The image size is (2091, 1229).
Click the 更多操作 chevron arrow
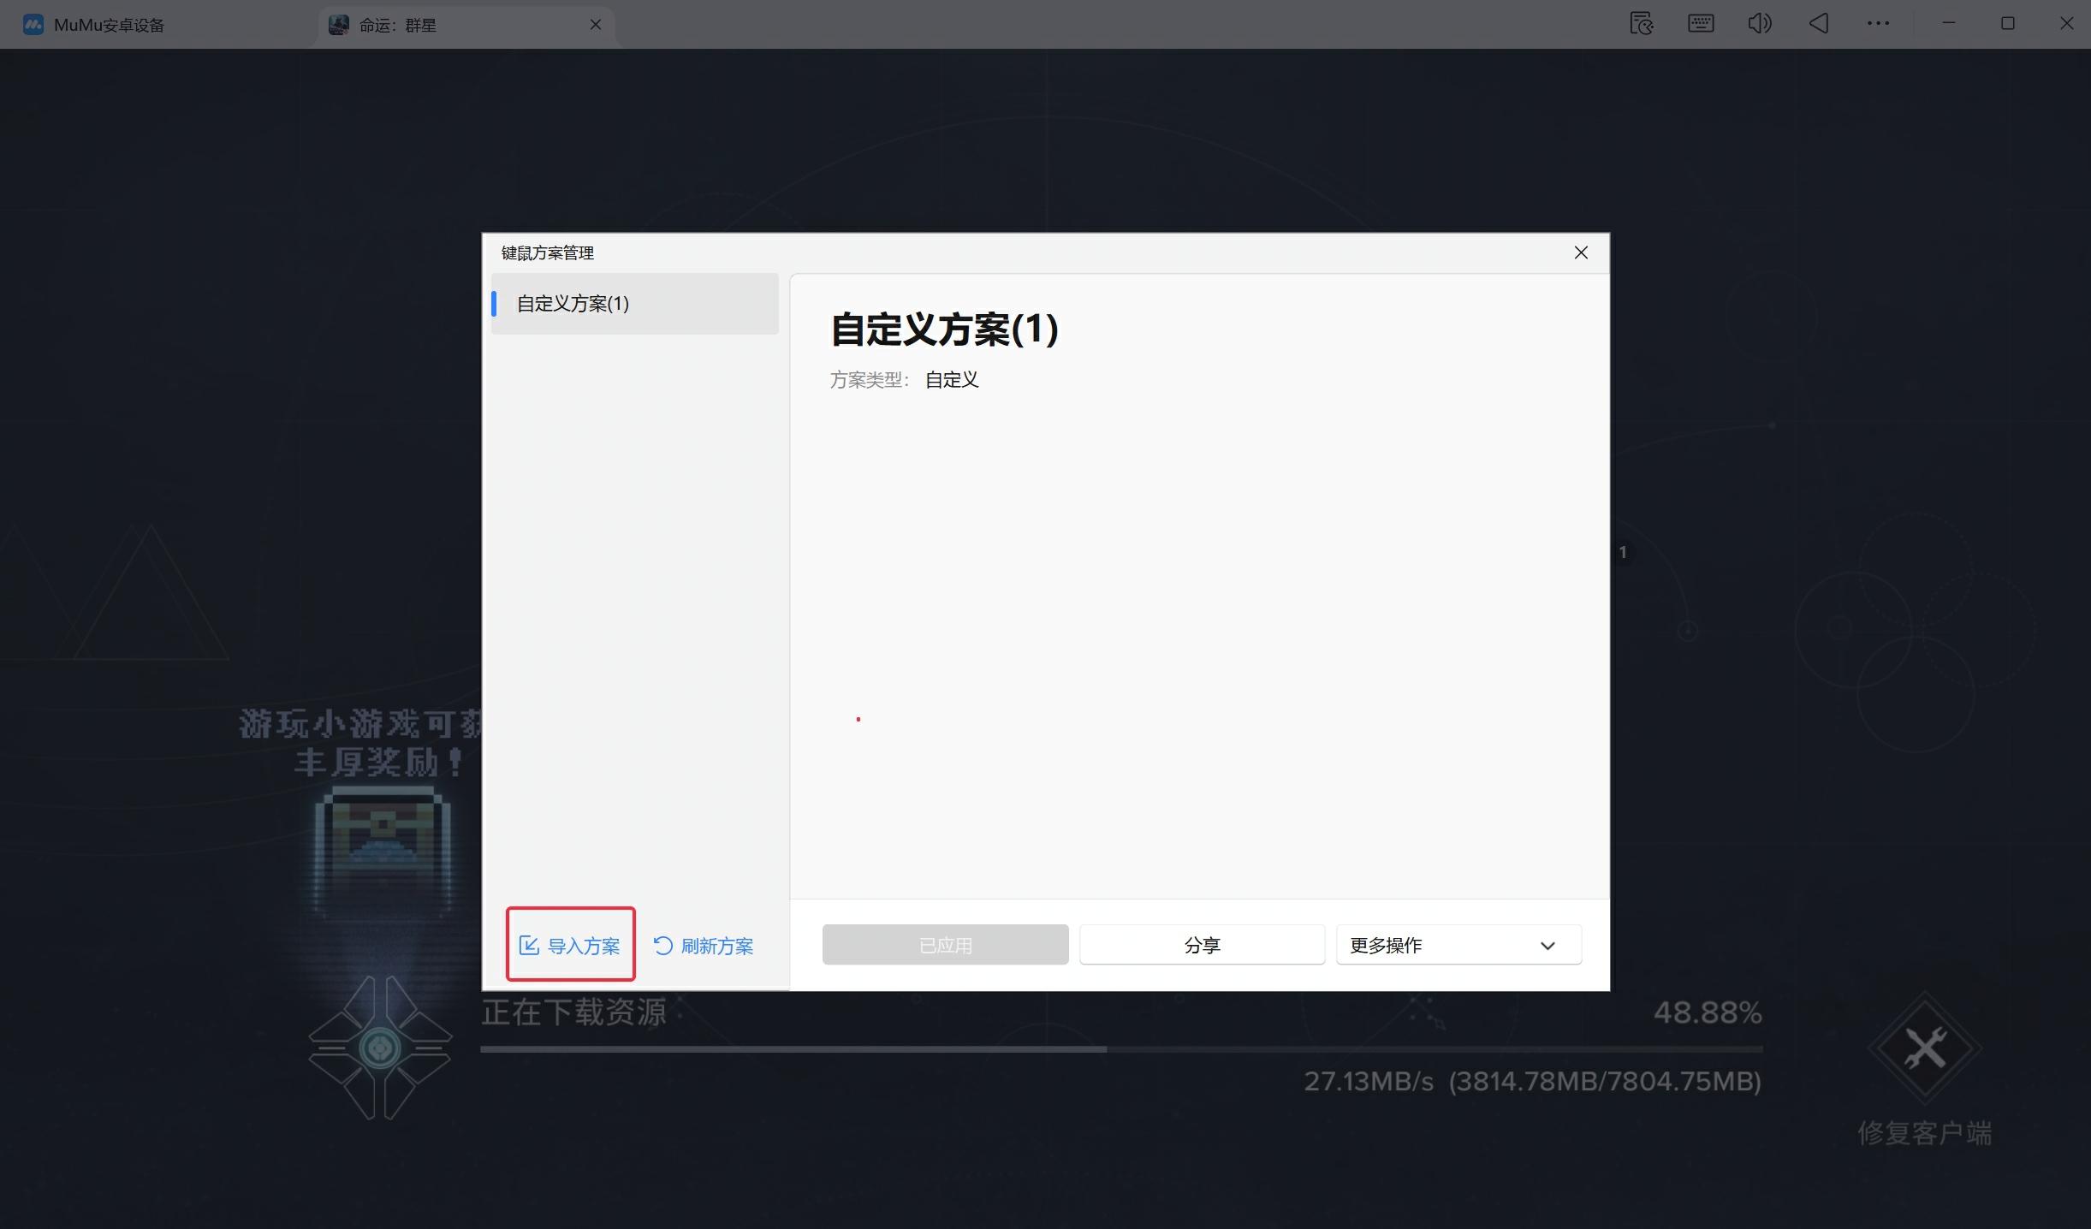coord(1547,946)
